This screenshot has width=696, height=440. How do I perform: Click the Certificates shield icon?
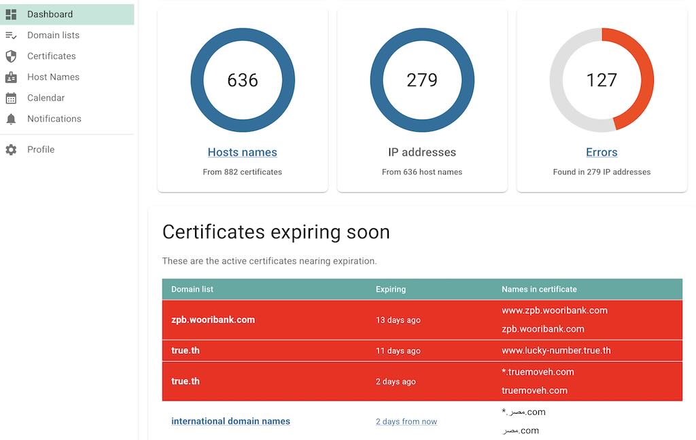pyautogui.click(x=11, y=56)
